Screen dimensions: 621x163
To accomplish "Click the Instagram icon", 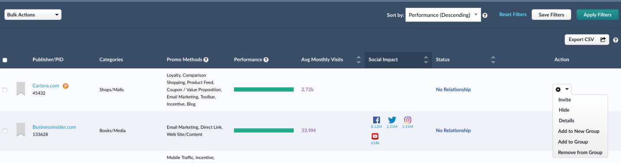I will [x=408, y=120].
